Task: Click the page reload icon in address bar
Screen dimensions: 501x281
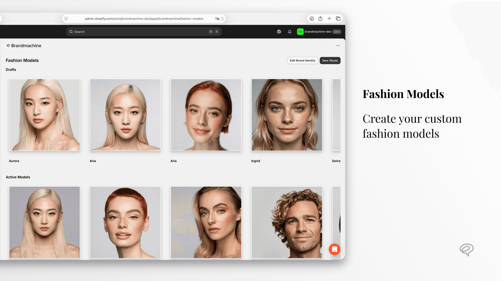Action: tap(222, 19)
